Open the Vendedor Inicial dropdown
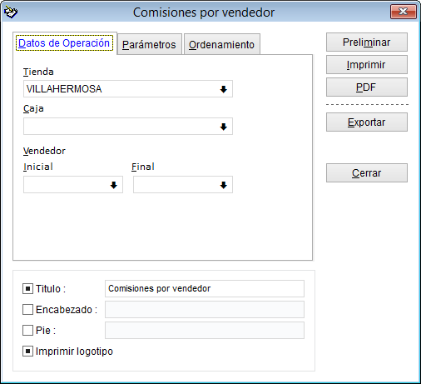Image resolution: width=421 pixels, height=384 pixels. tap(114, 185)
